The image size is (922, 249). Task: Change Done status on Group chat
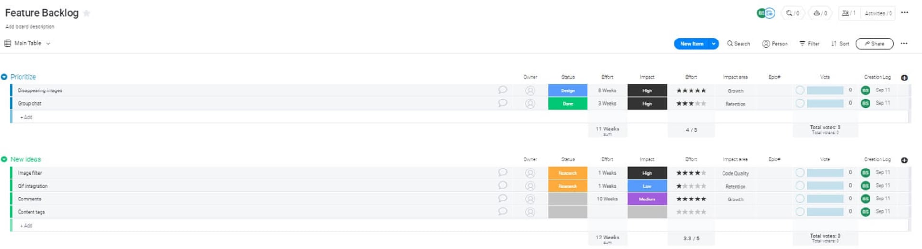[568, 103]
